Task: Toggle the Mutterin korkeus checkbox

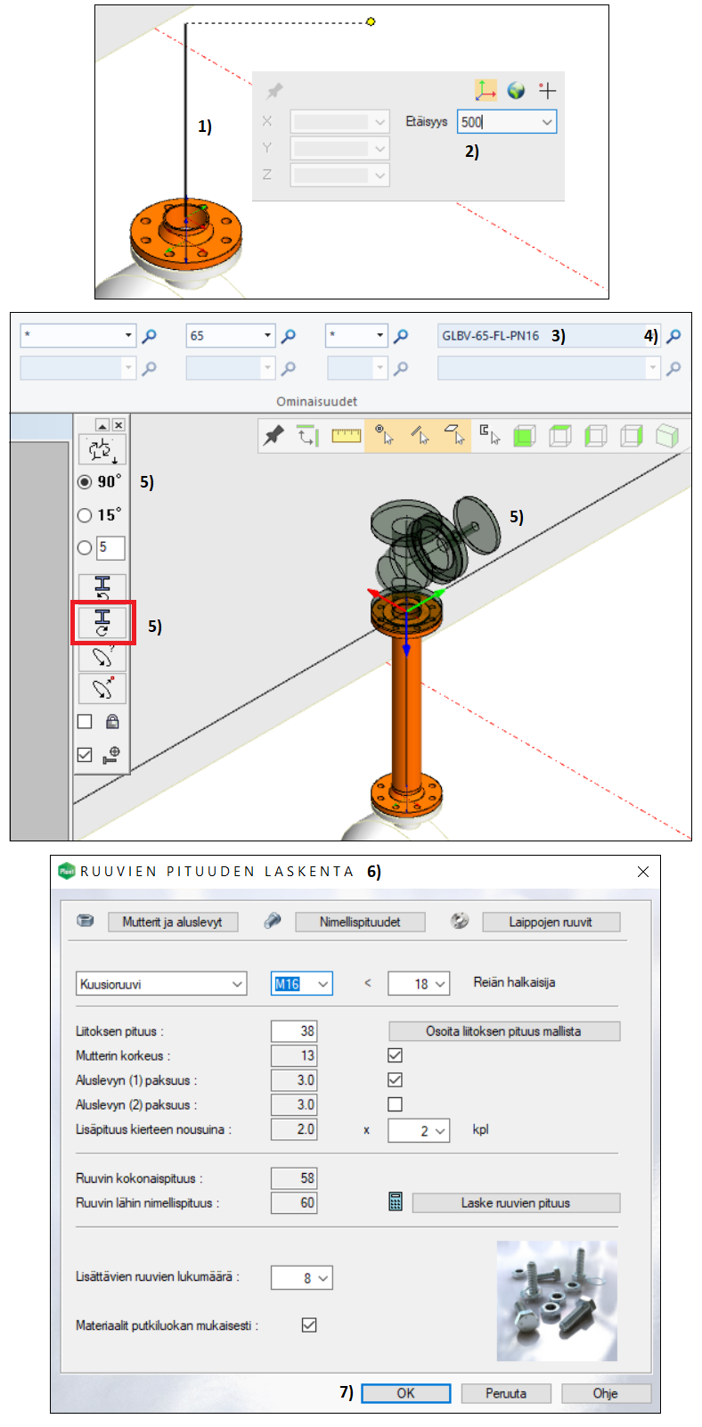Action: (396, 1055)
